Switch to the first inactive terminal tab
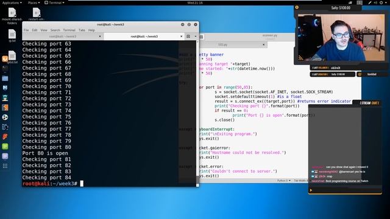 pyautogui.click(x=63, y=36)
